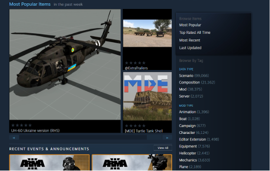270x171 pixels.
Task: Filter by Helicopter tag
Action: [194, 153]
